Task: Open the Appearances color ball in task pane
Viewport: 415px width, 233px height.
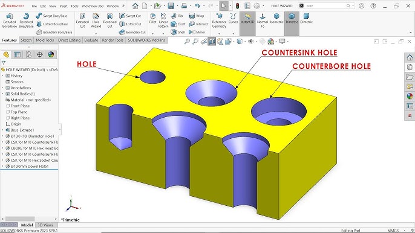Action: (410, 96)
